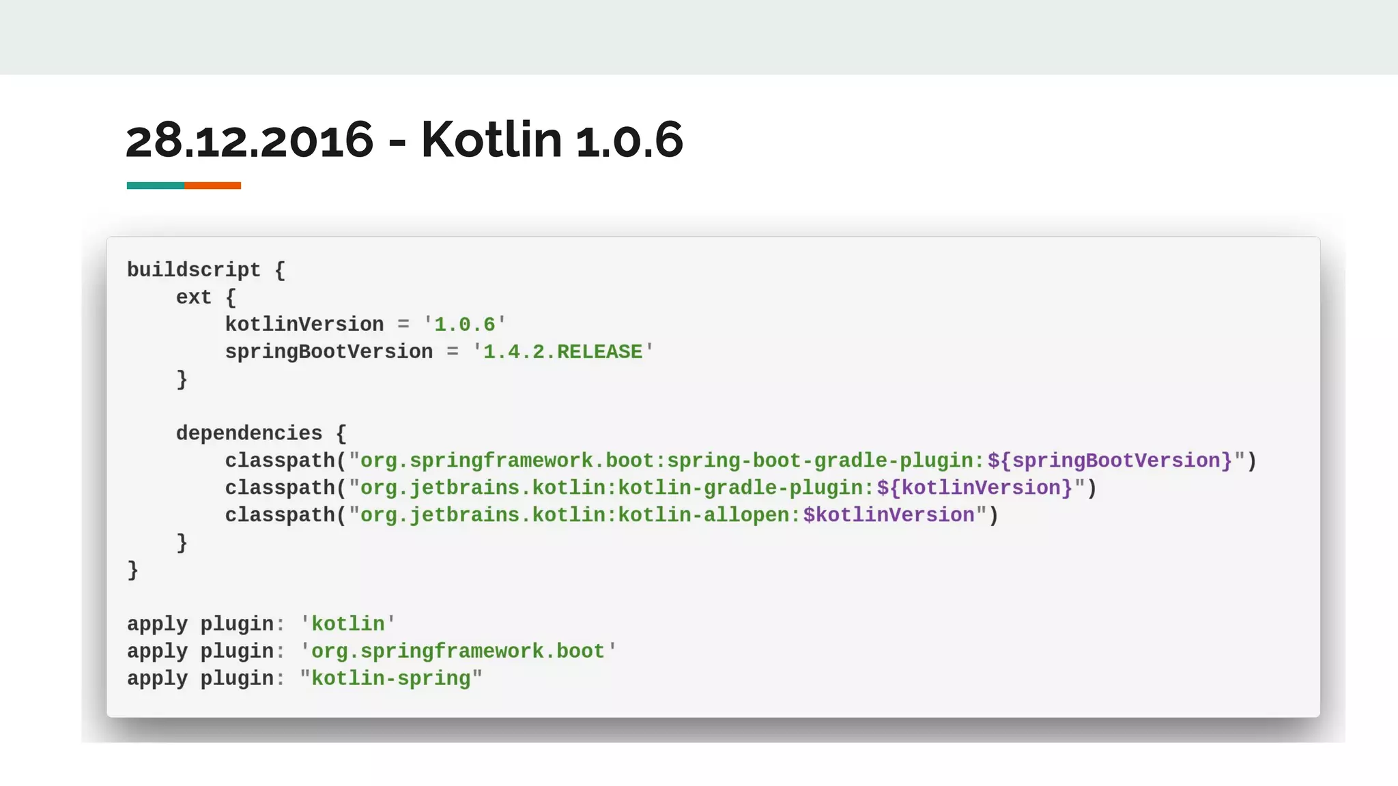Click the spring-boot-gradle-plugin classpath string
The image size is (1398, 786).
[x=797, y=461]
